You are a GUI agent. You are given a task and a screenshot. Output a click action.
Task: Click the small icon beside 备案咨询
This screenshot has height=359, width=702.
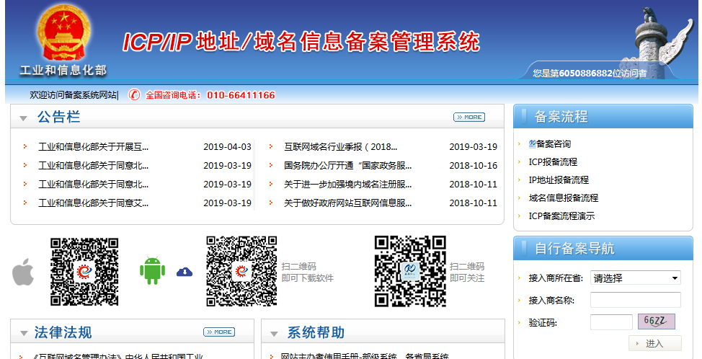[533, 143]
